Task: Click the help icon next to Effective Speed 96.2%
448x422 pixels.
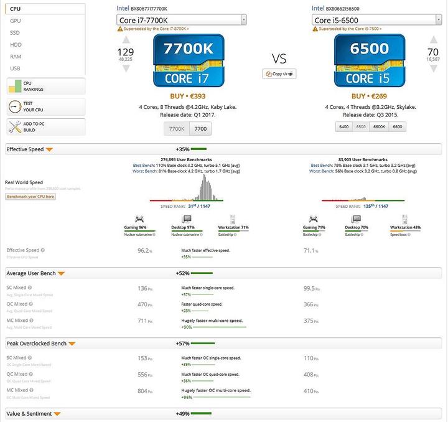Action: click(x=42, y=250)
